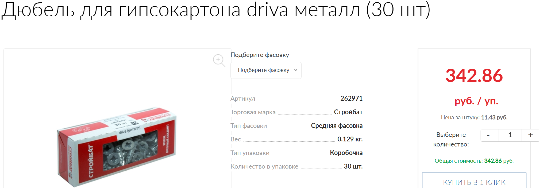Click the weight value 0.129 кг

tap(350, 139)
